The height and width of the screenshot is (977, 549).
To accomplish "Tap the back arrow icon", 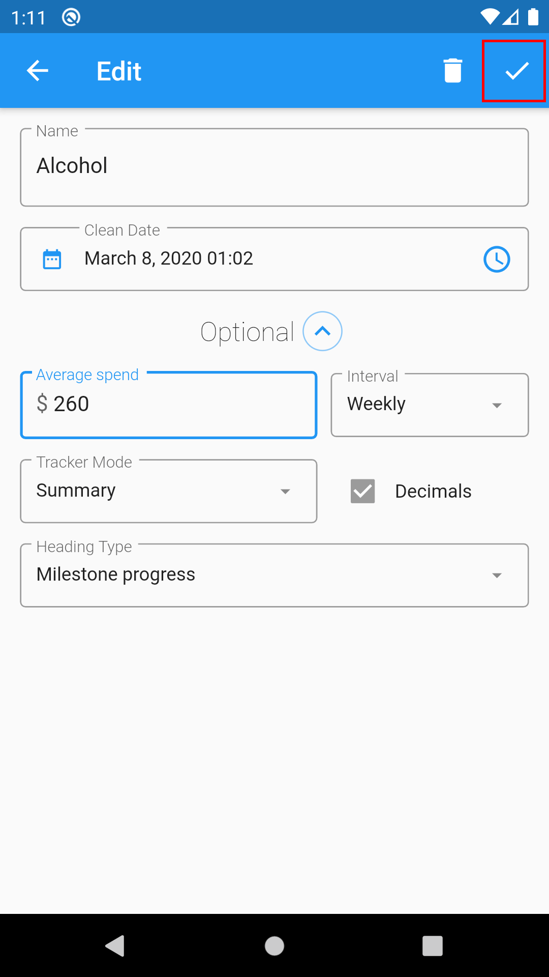I will [37, 71].
